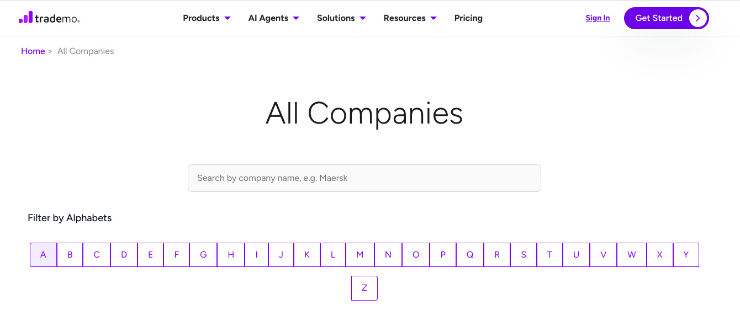Filter companies by letter M

coord(360,255)
